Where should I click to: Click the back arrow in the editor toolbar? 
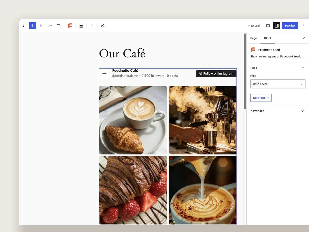23,26
